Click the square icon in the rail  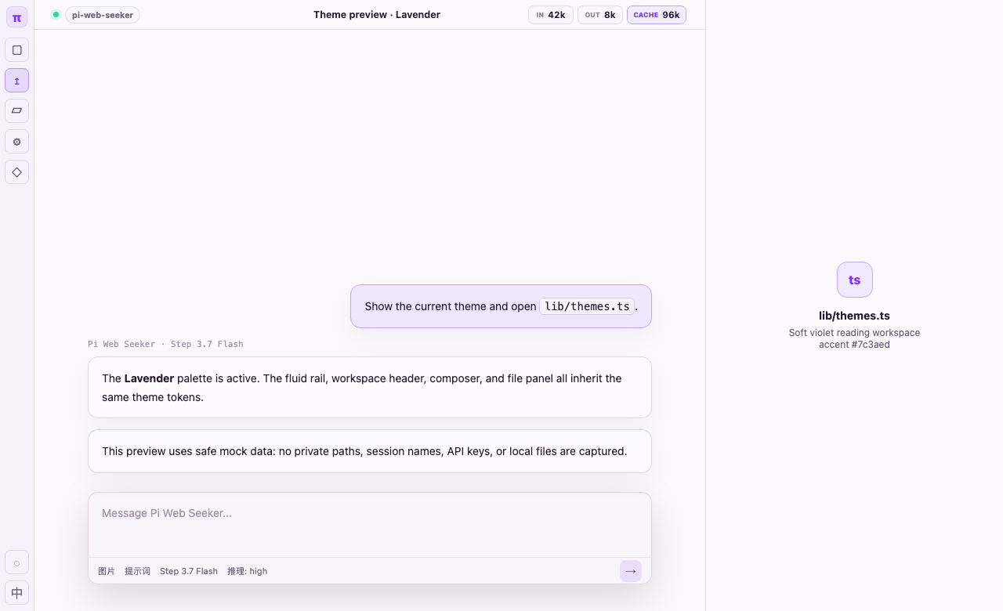(16, 50)
